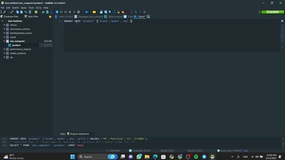The image size is (285, 160).
Task: Click the taskbar Search box
Action: click(x=98, y=157)
